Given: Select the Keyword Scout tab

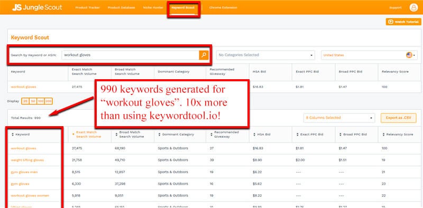Looking at the screenshot, I should pyautogui.click(x=183, y=7).
